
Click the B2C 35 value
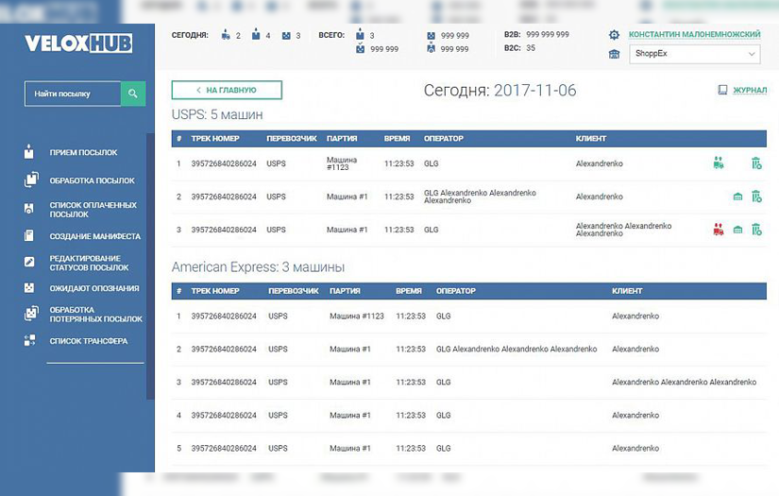coord(531,48)
